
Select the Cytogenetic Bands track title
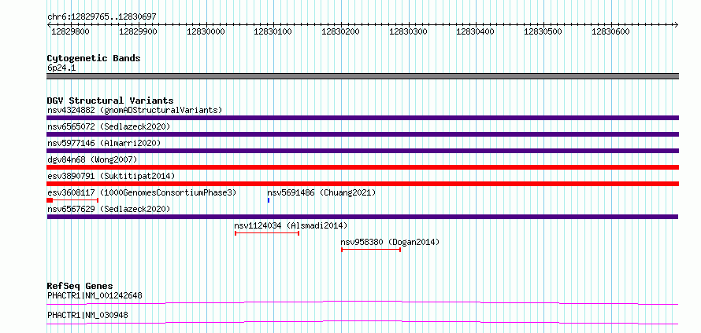pyautogui.click(x=94, y=58)
